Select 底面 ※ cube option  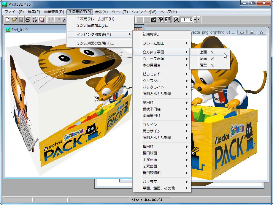pos(210,59)
